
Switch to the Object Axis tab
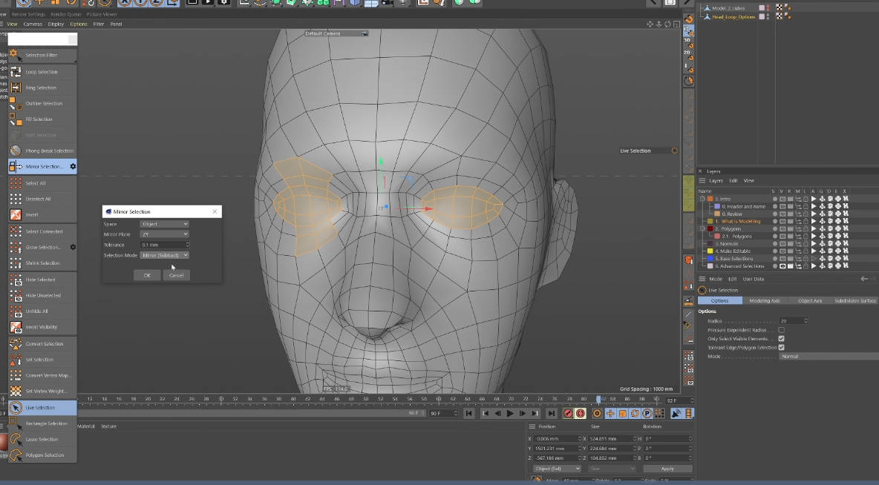(x=810, y=301)
